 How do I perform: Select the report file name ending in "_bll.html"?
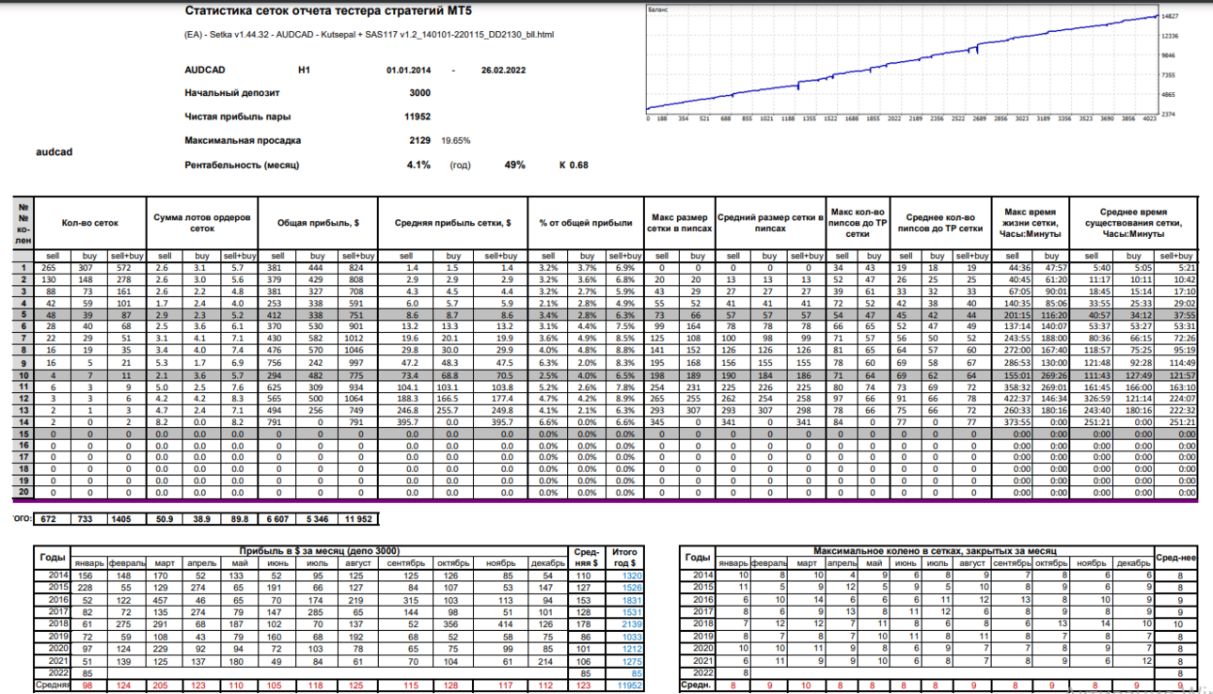click(x=370, y=35)
